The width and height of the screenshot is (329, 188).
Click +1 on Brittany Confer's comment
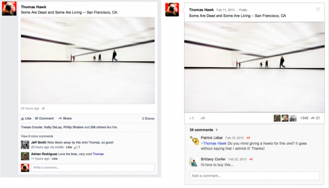pyautogui.click(x=251, y=159)
